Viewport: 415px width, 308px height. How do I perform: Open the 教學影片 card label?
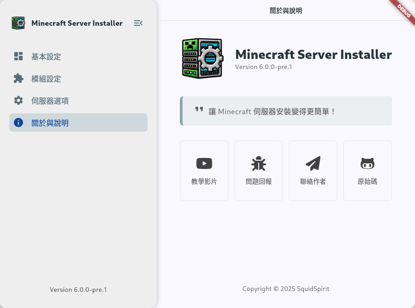point(204,181)
